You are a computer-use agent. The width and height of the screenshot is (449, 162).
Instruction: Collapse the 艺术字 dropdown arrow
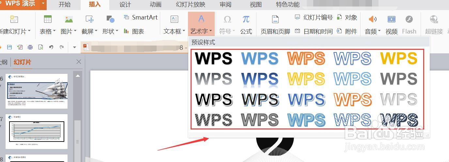coord(211,31)
